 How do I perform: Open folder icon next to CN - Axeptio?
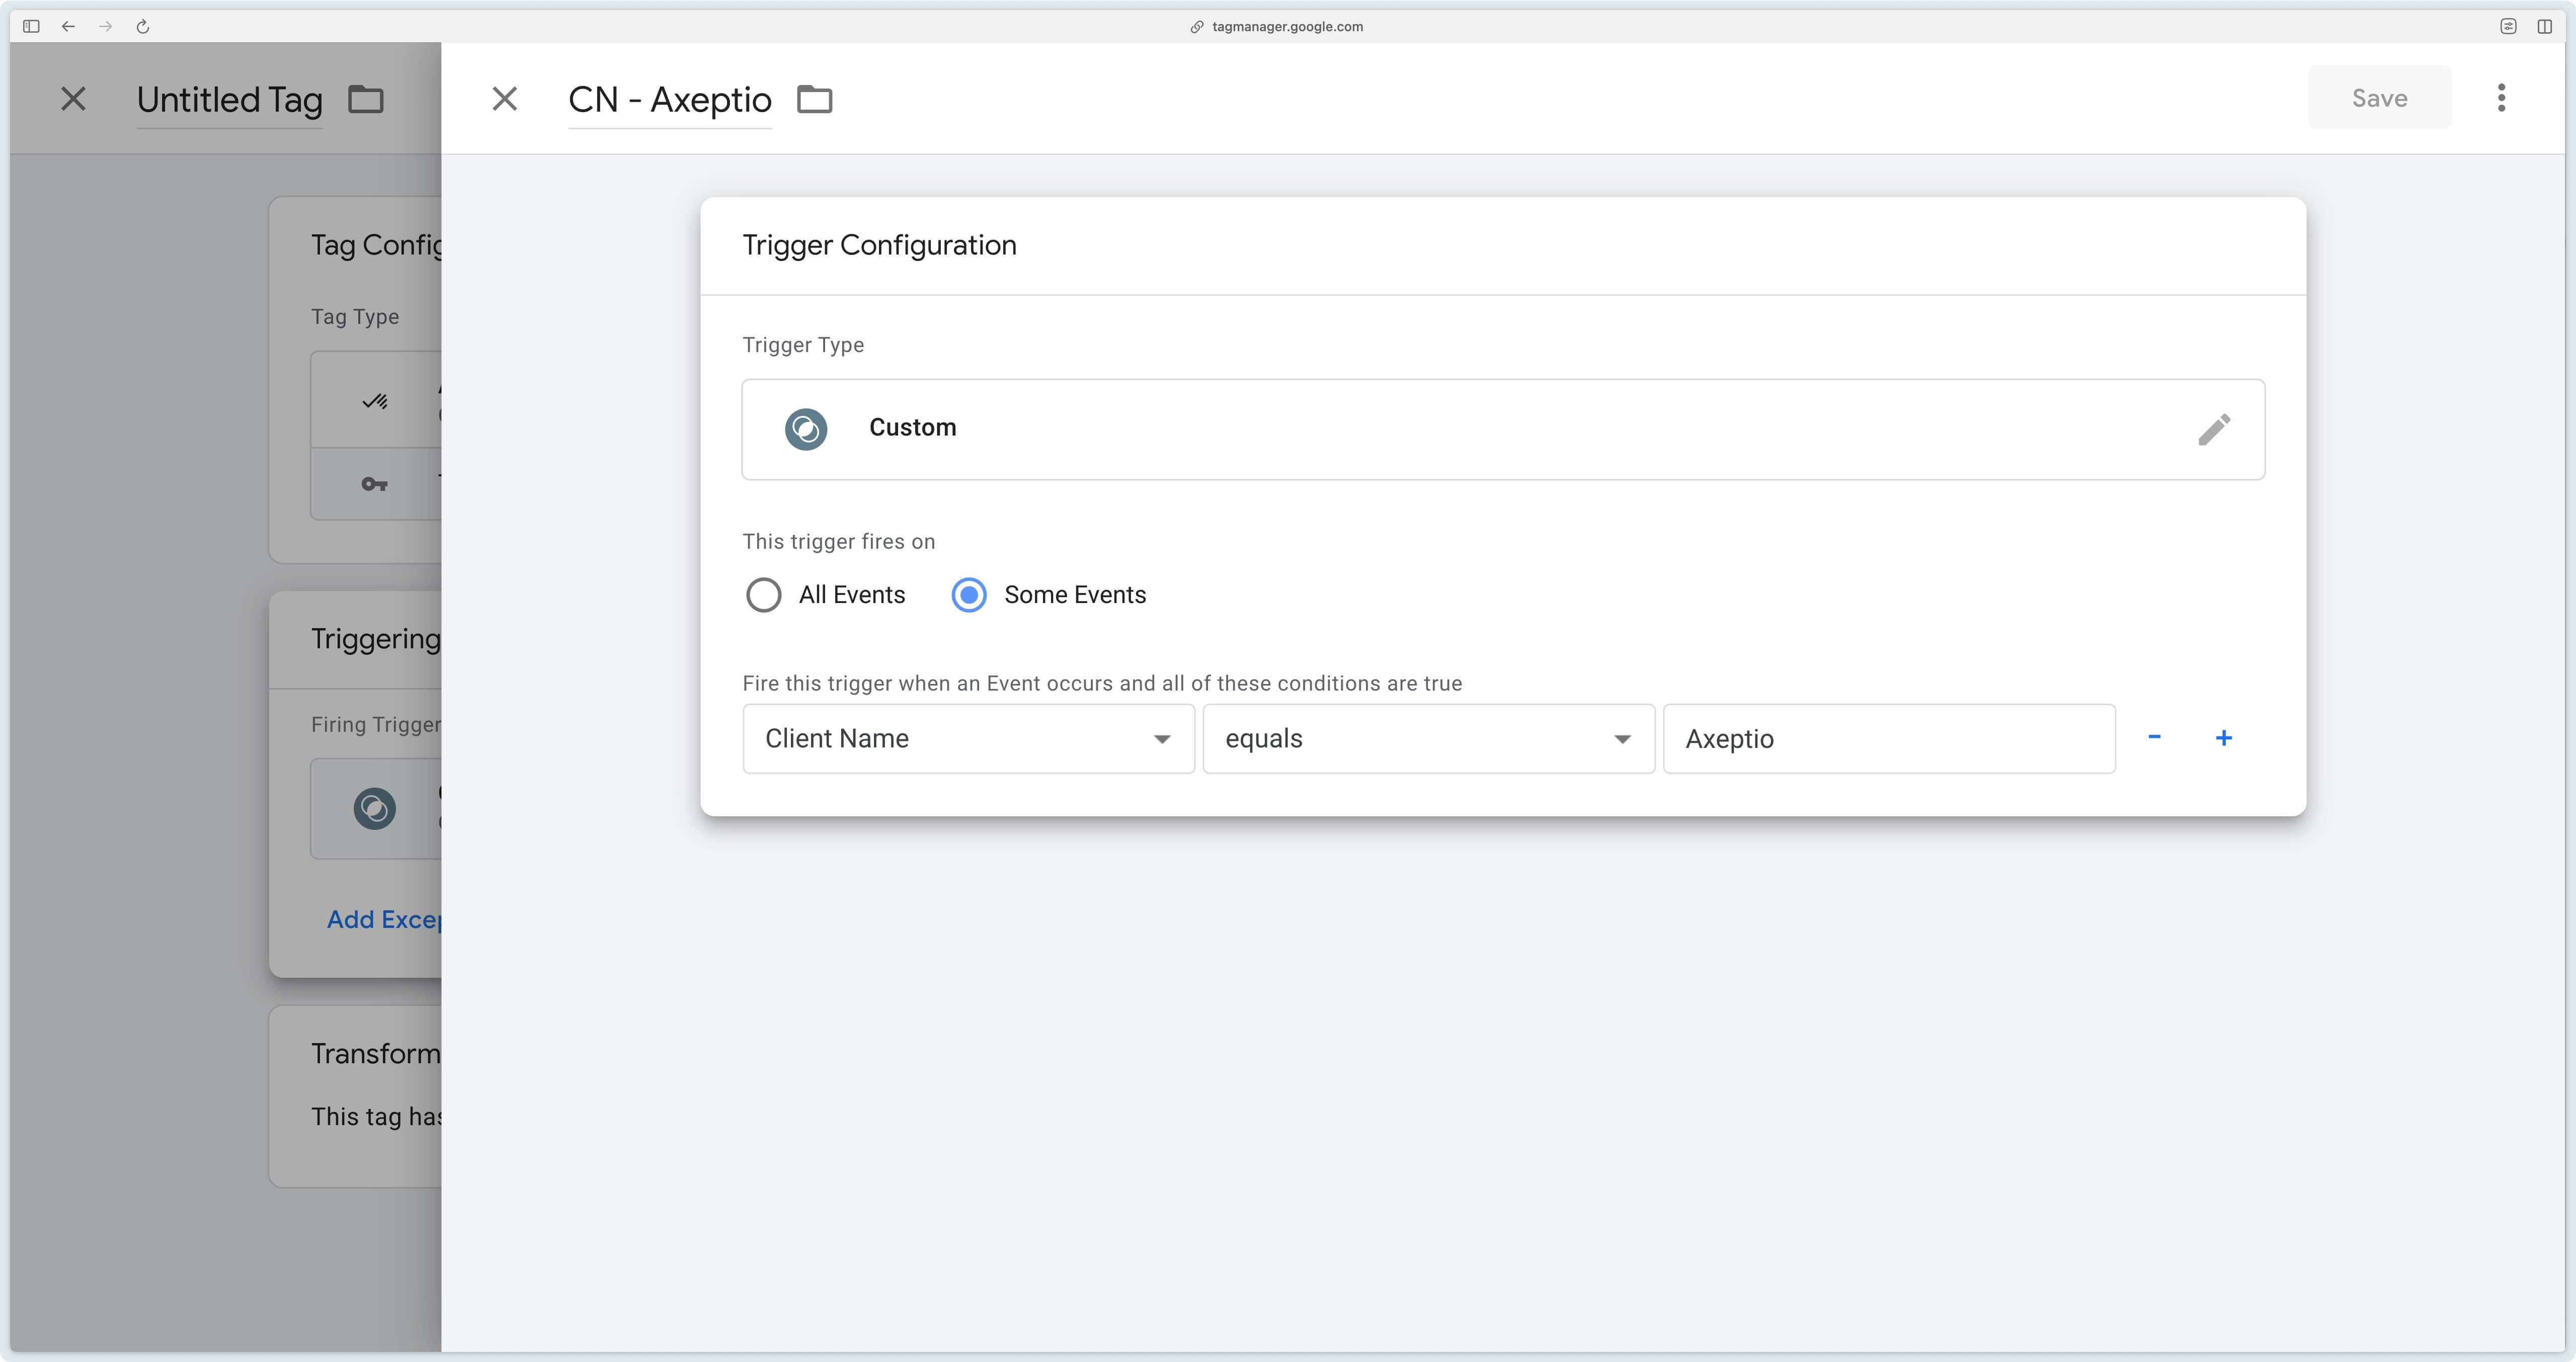pos(814,99)
